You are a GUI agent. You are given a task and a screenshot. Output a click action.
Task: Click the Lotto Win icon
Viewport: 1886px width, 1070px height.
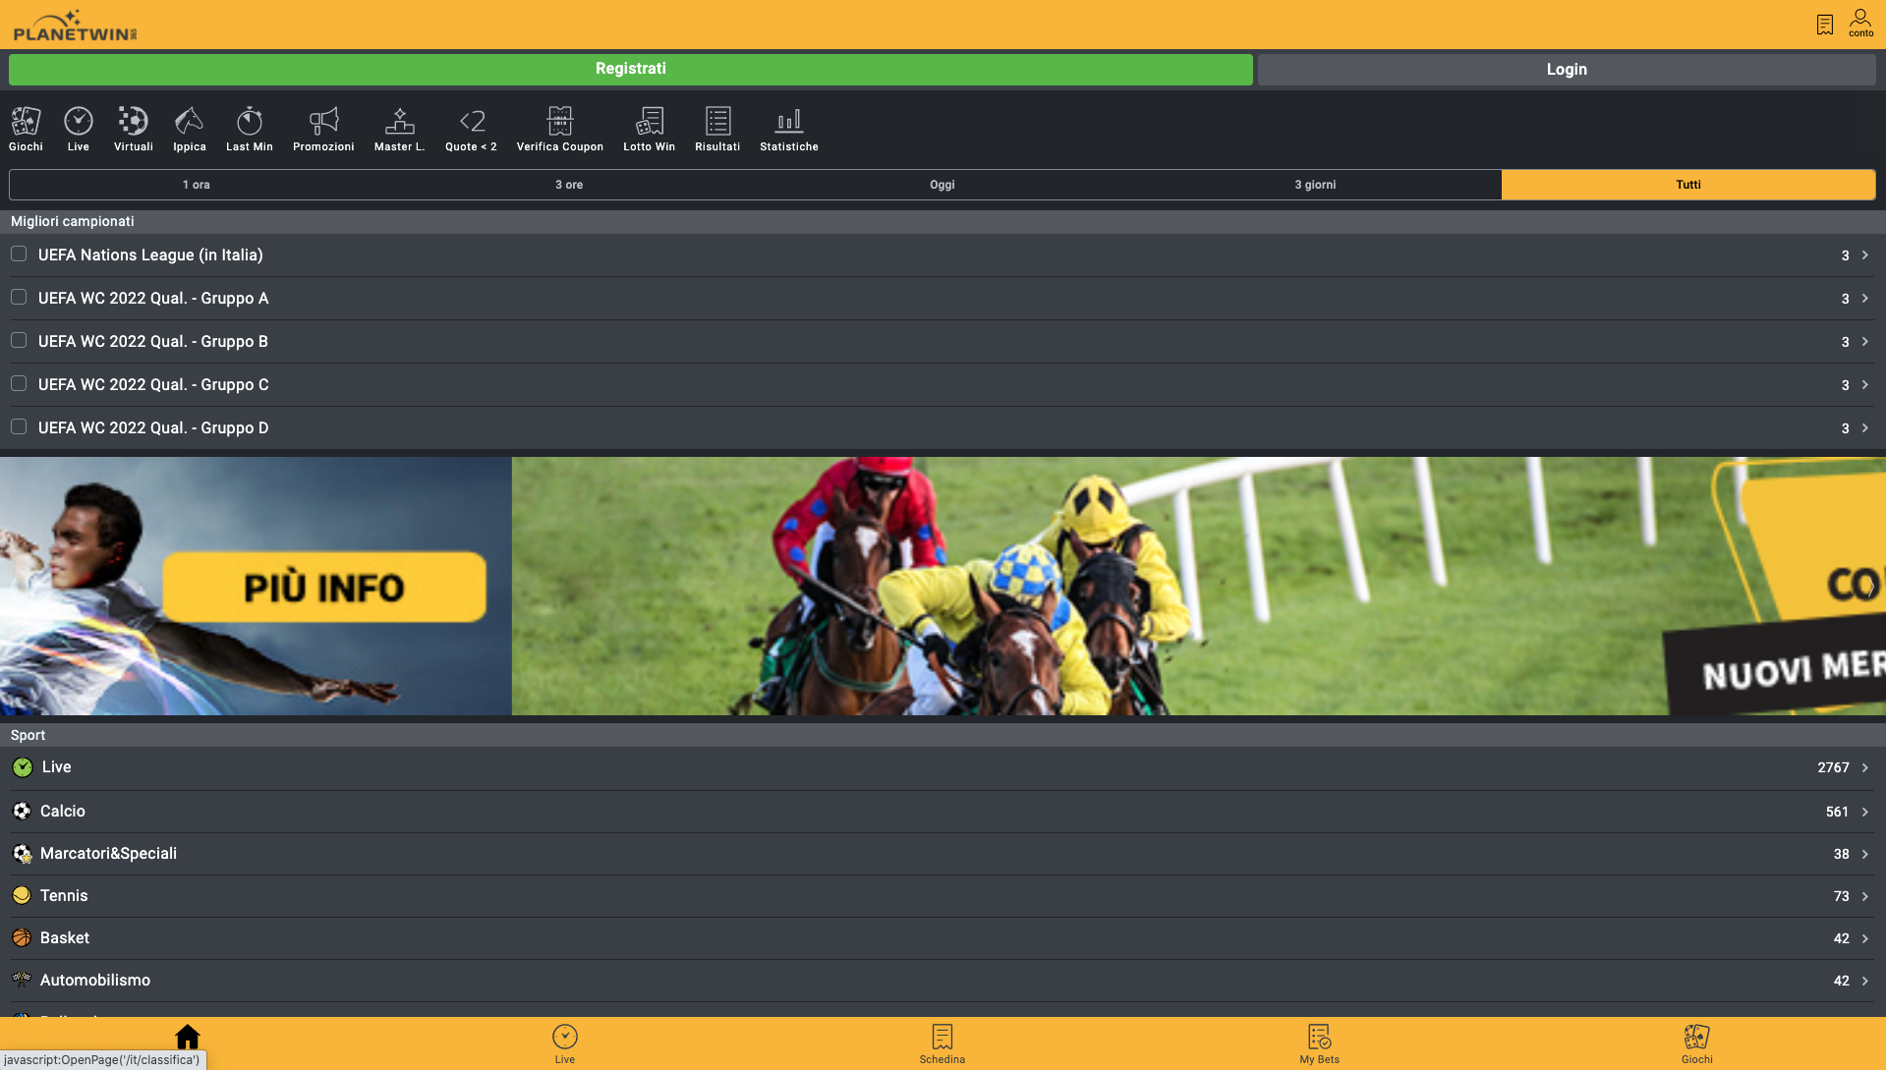648,128
